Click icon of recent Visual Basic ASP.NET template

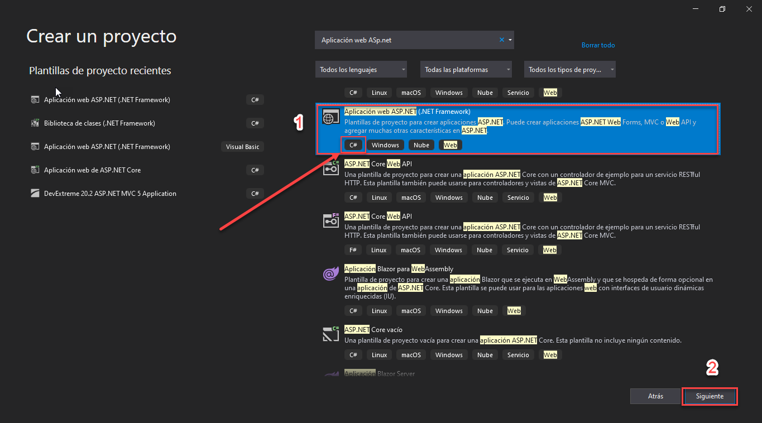point(35,147)
